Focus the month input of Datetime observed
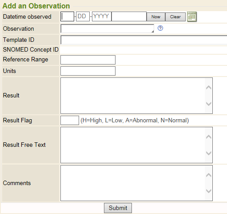227x214 pixels. tap(67, 16)
